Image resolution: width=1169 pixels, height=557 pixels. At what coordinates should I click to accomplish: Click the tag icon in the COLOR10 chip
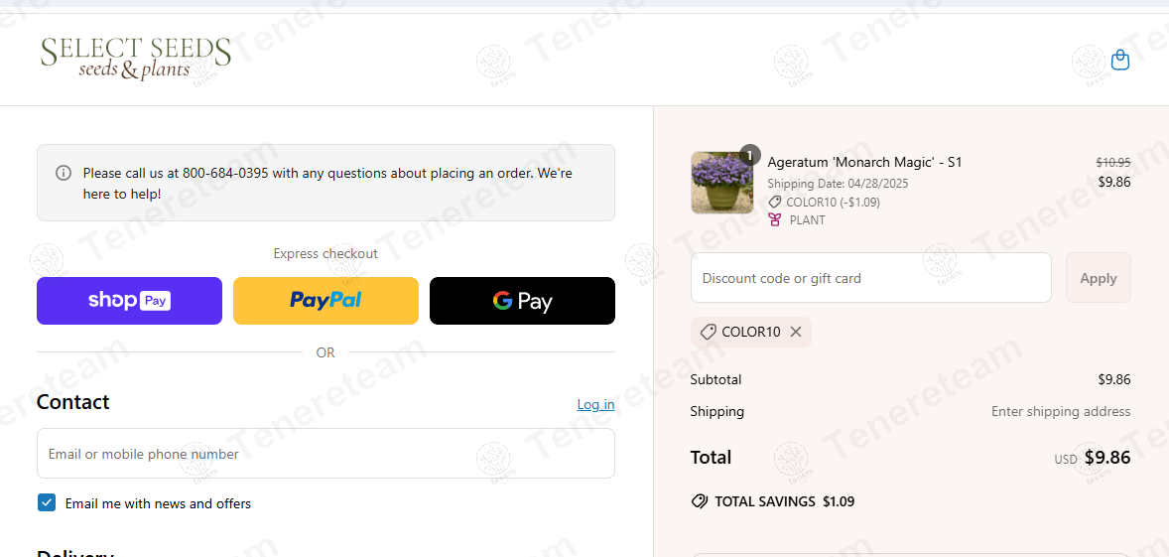tap(708, 332)
